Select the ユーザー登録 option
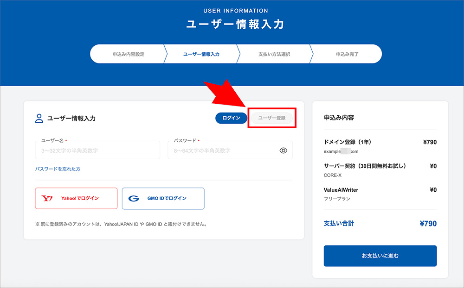Image resolution: width=464 pixels, height=288 pixels. click(x=271, y=118)
